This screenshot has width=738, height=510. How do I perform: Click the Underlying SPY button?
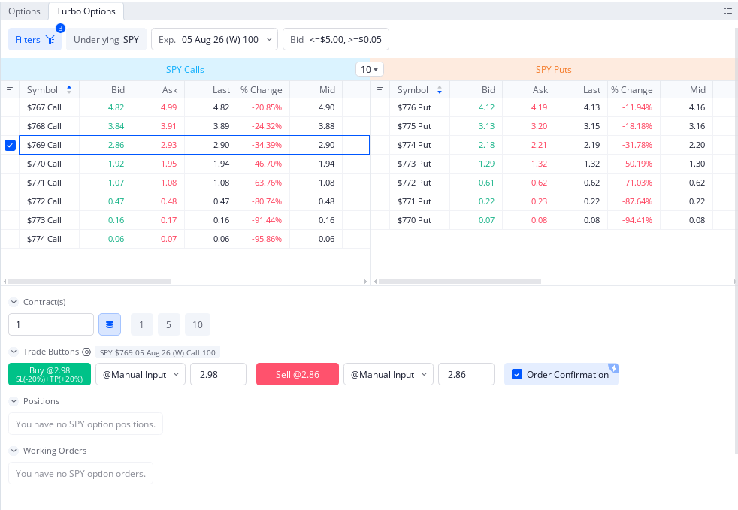pos(107,40)
